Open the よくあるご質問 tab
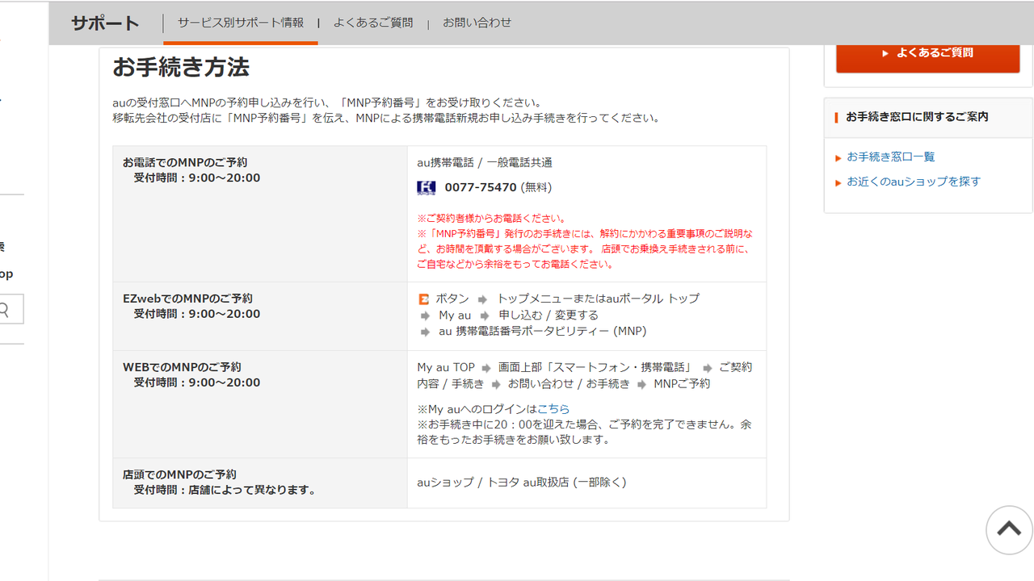 (373, 23)
